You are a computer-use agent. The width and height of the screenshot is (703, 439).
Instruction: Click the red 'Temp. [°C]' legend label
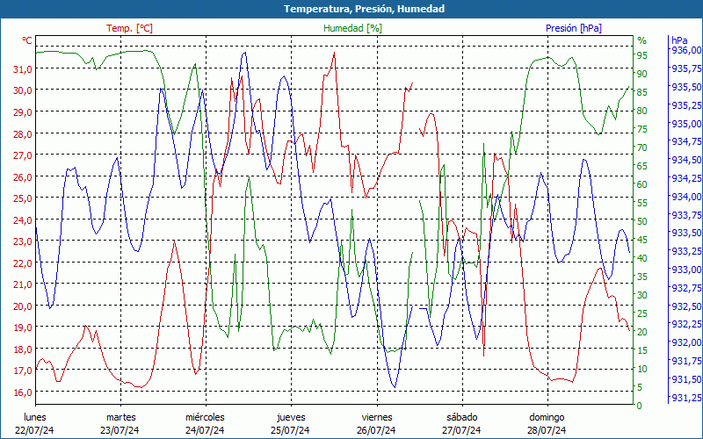(x=129, y=28)
